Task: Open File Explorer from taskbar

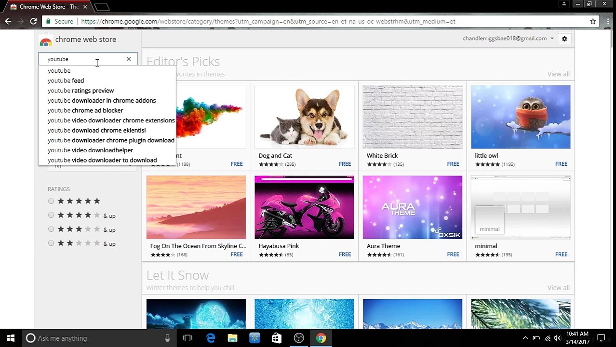Action: click(x=232, y=338)
